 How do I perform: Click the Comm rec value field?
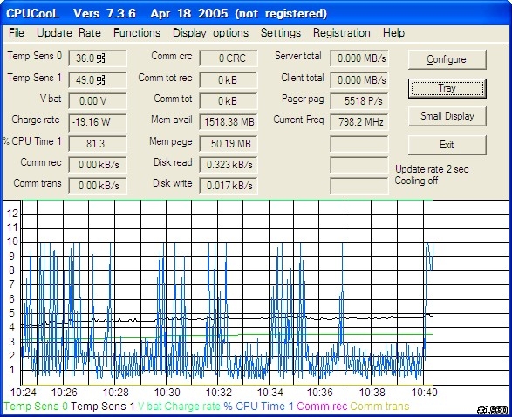(x=98, y=165)
